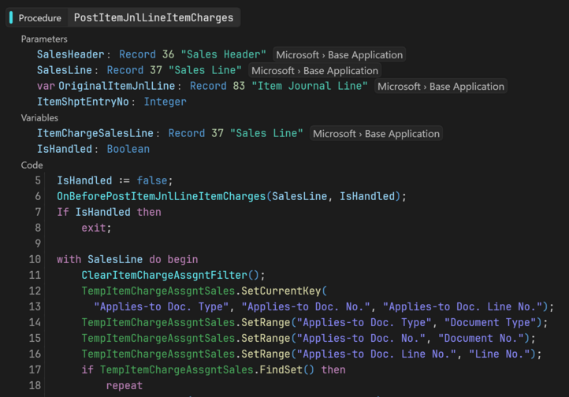Click Record 83 "Item Journal Line" type
The width and height of the screenshot is (569, 397).
click(278, 86)
